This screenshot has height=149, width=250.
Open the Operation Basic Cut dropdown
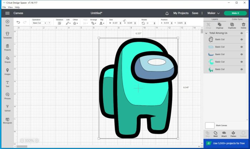click(39, 23)
